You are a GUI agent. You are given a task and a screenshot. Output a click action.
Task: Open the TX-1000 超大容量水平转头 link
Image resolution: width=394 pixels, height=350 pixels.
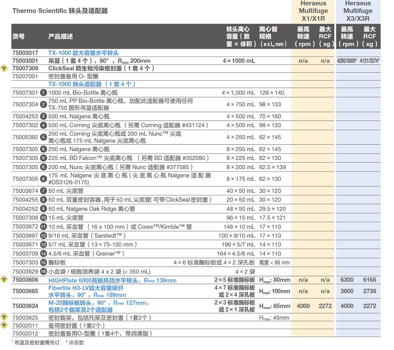[x=83, y=53]
